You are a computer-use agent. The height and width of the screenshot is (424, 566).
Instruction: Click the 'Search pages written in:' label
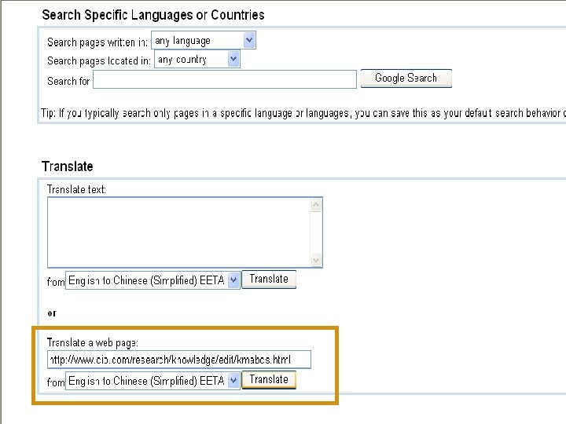click(97, 42)
